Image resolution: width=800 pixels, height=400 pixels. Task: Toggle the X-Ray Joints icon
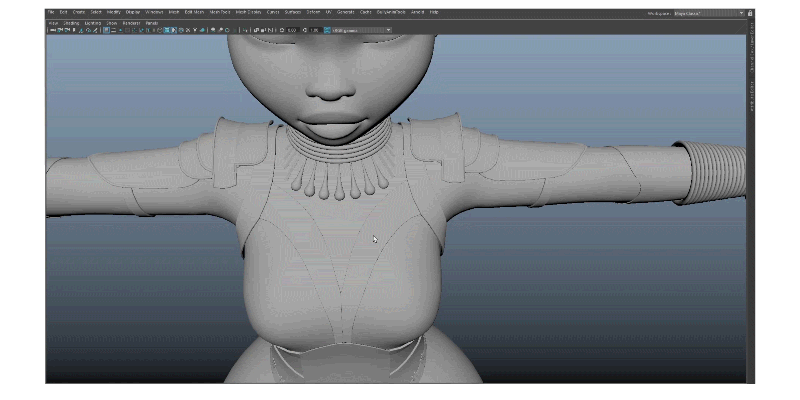[270, 30]
